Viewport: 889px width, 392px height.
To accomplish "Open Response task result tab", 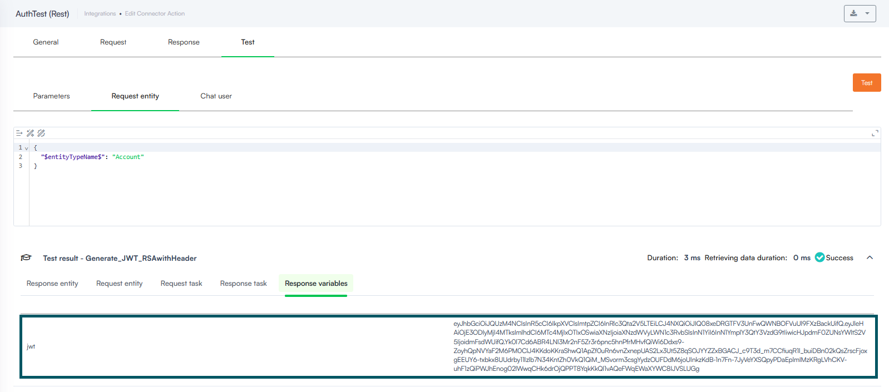I will point(243,283).
